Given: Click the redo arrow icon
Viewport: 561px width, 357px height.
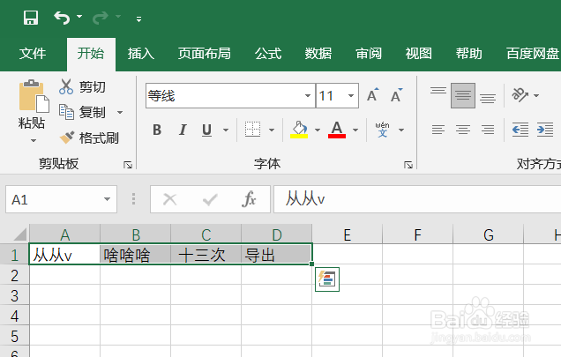Looking at the screenshot, I should (x=101, y=18).
